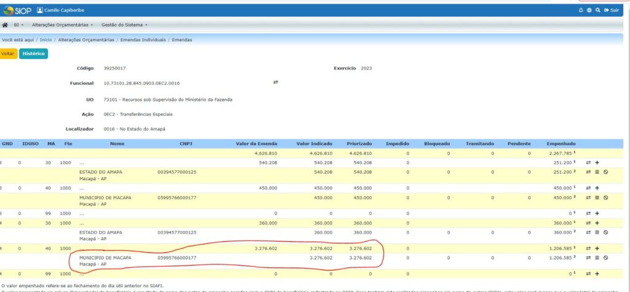This screenshot has height=292, width=630.
Task: Click the user profile icon by Camilo Capiberibe
Action: click(x=40, y=10)
